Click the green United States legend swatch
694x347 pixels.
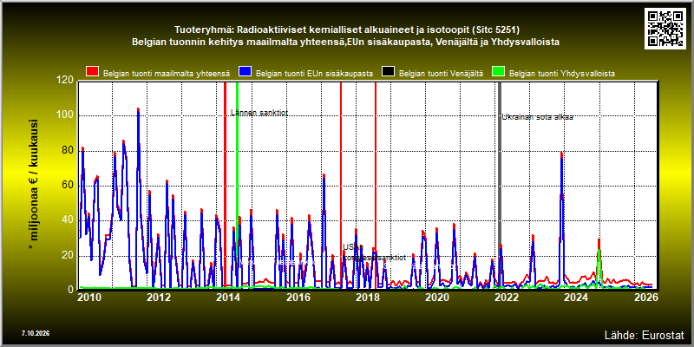tap(498, 72)
